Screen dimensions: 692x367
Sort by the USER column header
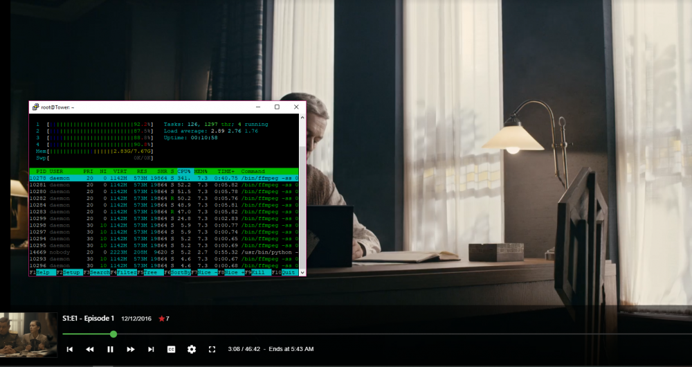57,171
